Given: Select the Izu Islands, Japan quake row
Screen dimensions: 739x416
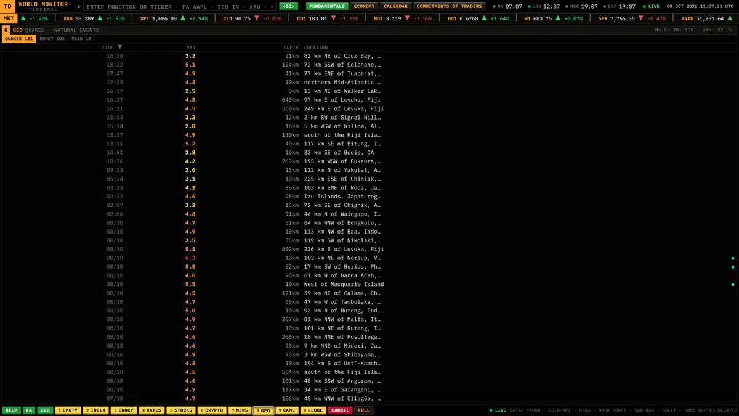Looking at the screenshot, I should (x=369, y=197).
